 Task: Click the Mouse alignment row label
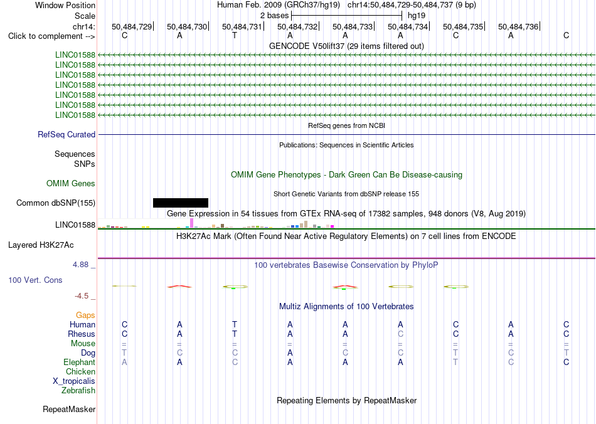(x=83, y=344)
